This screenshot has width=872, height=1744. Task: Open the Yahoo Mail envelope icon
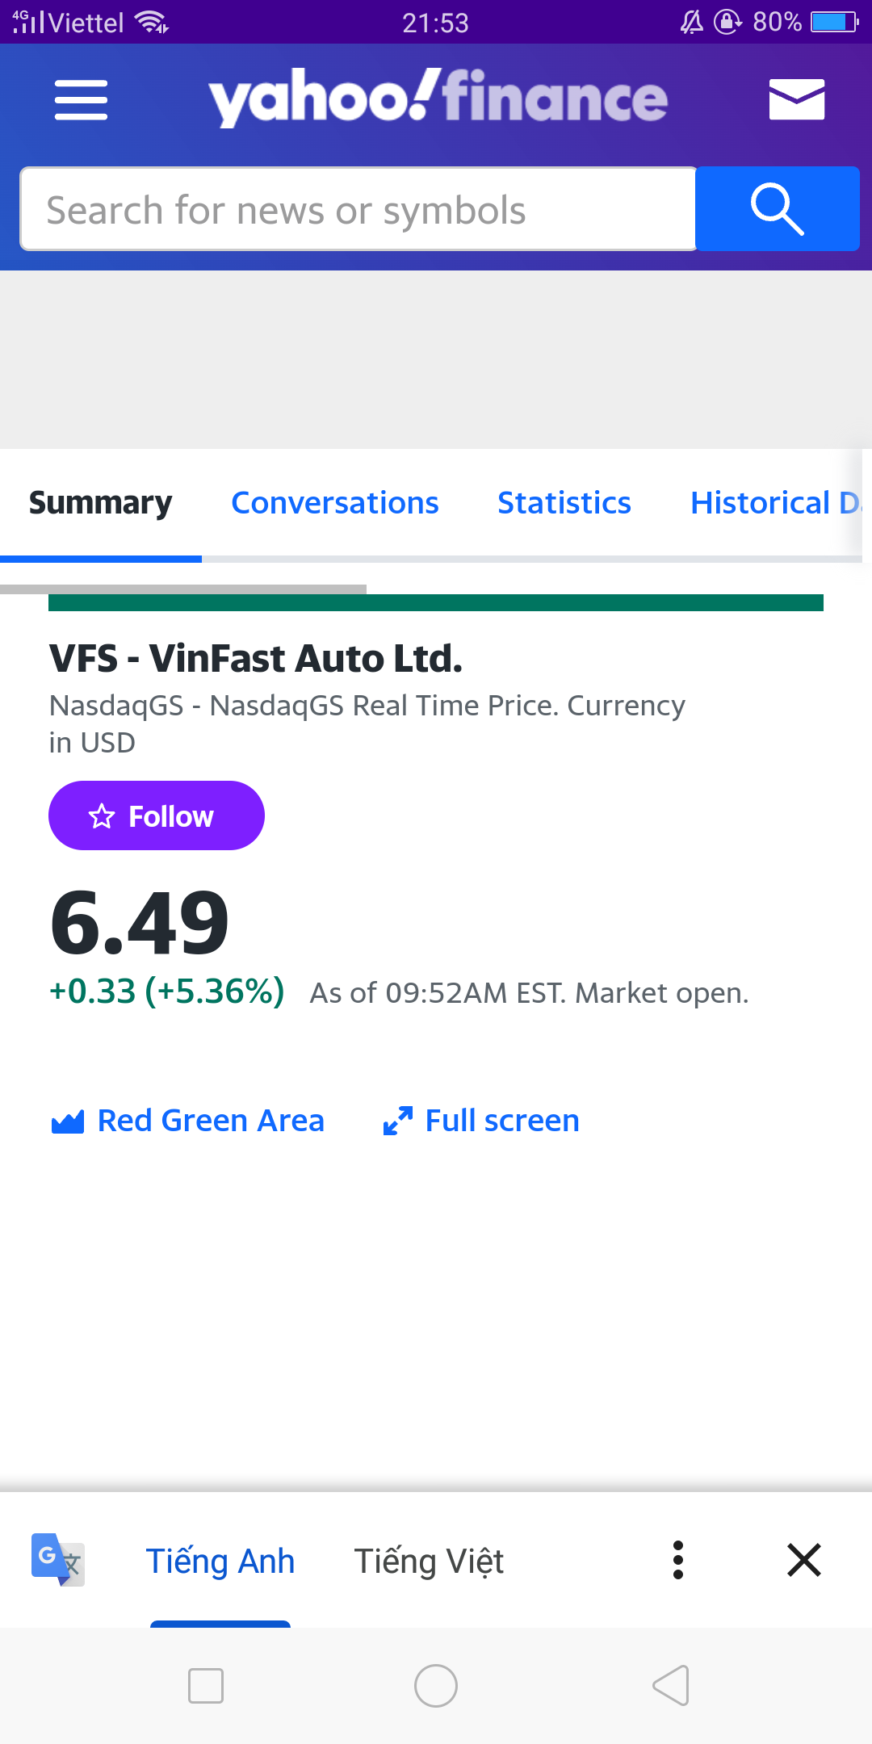[x=796, y=99]
